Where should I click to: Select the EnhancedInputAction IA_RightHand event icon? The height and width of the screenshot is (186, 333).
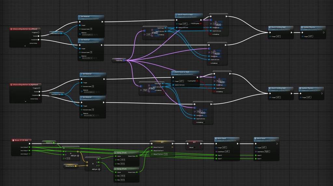coord(11,85)
